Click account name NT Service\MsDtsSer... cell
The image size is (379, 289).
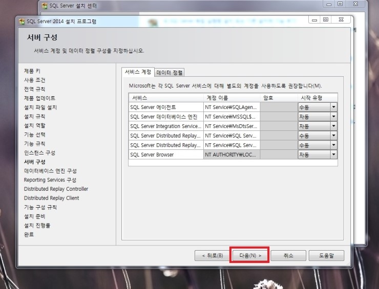click(x=232, y=126)
